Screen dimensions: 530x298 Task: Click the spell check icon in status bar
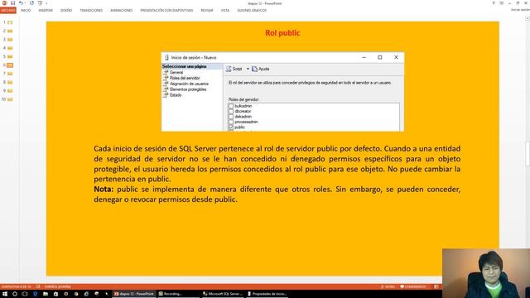38,287
